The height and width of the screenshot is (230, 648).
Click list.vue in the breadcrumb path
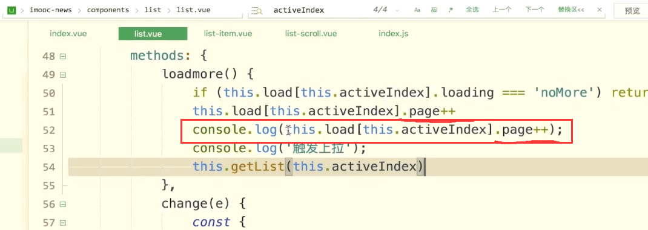click(193, 10)
